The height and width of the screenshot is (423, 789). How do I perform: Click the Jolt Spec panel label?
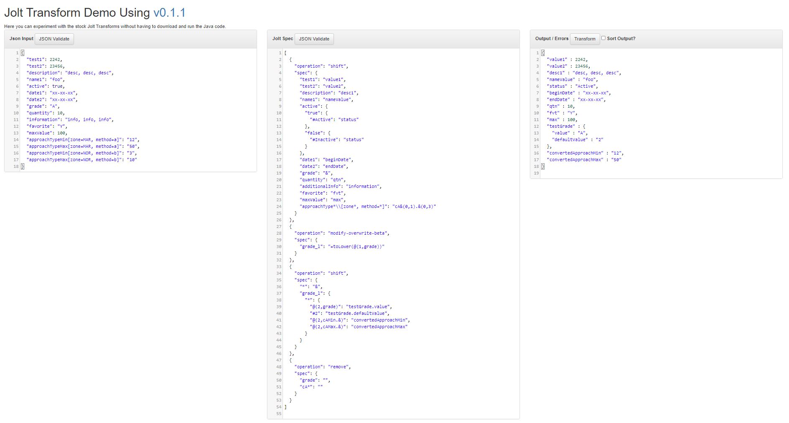tap(283, 38)
